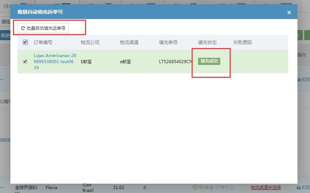Click the dialog title 批量自动填充运单号
This screenshot has width=310, height=193.
(x=40, y=12)
